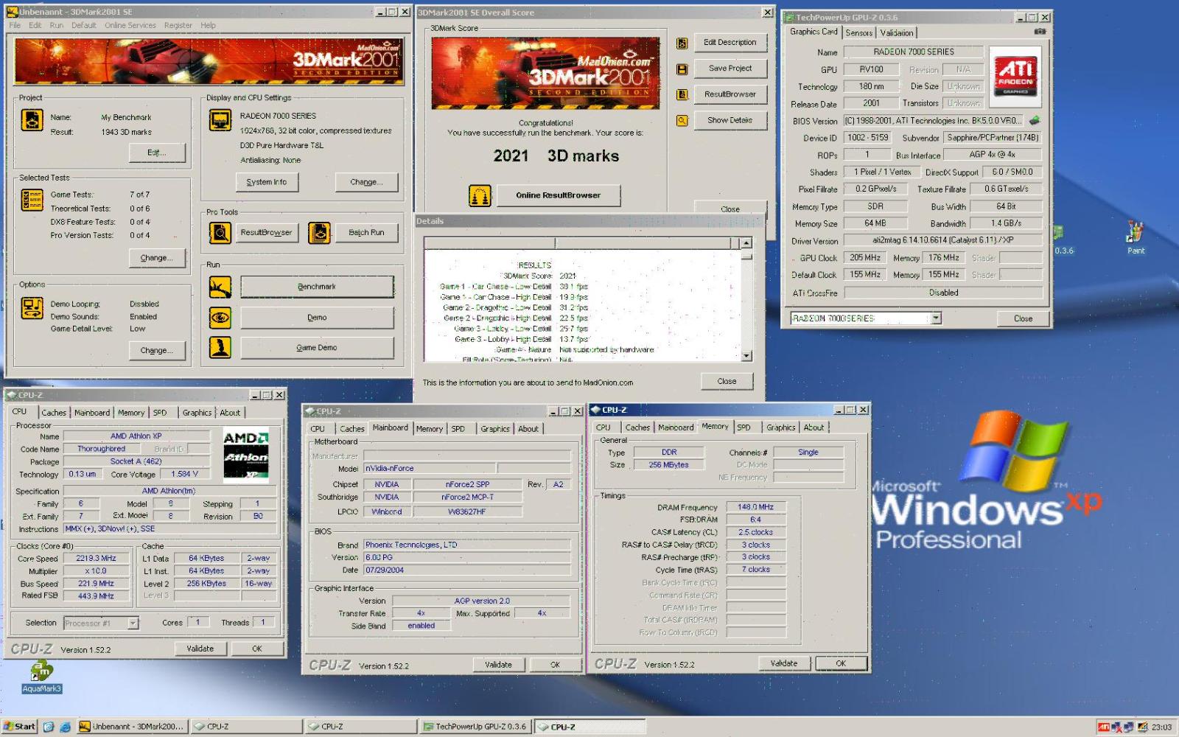Open Graphics tab in CPU-Z Mainboard window
Viewport: 1179px width, 737px height.
tap(495, 429)
